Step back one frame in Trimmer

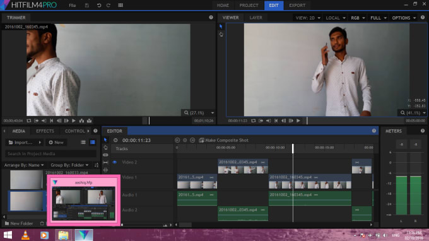coord(59,120)
